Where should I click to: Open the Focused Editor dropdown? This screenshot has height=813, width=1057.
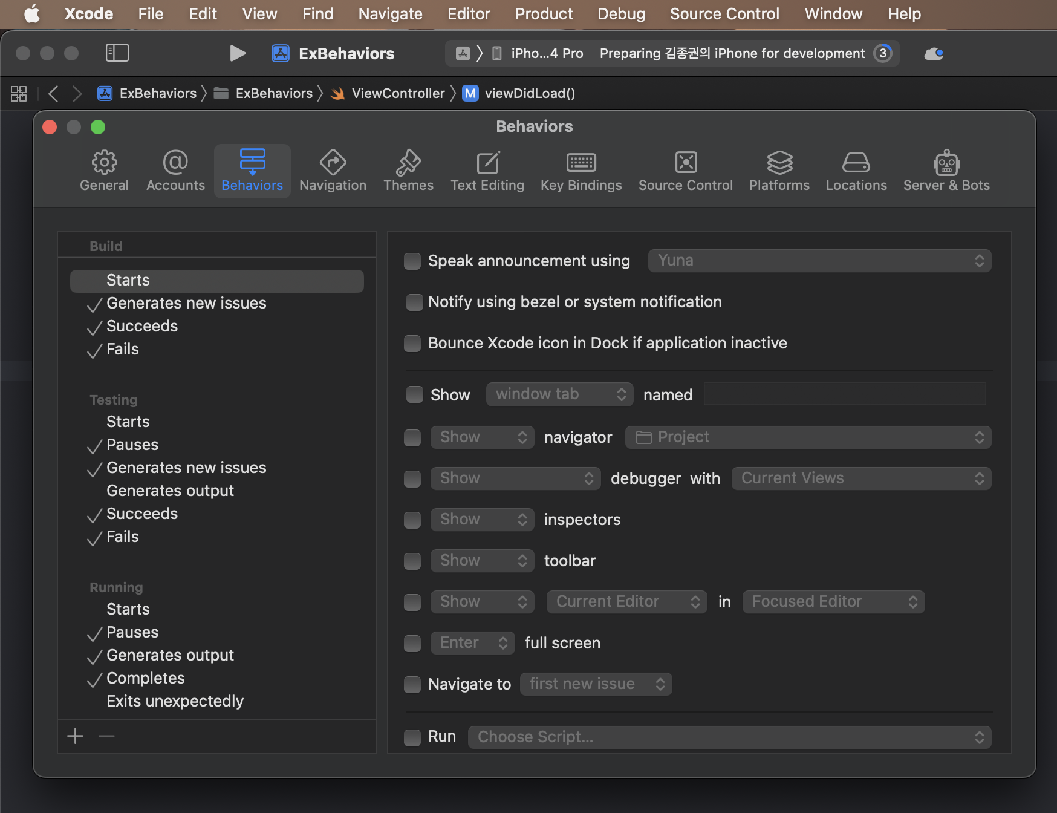click(x=833, y=602)
